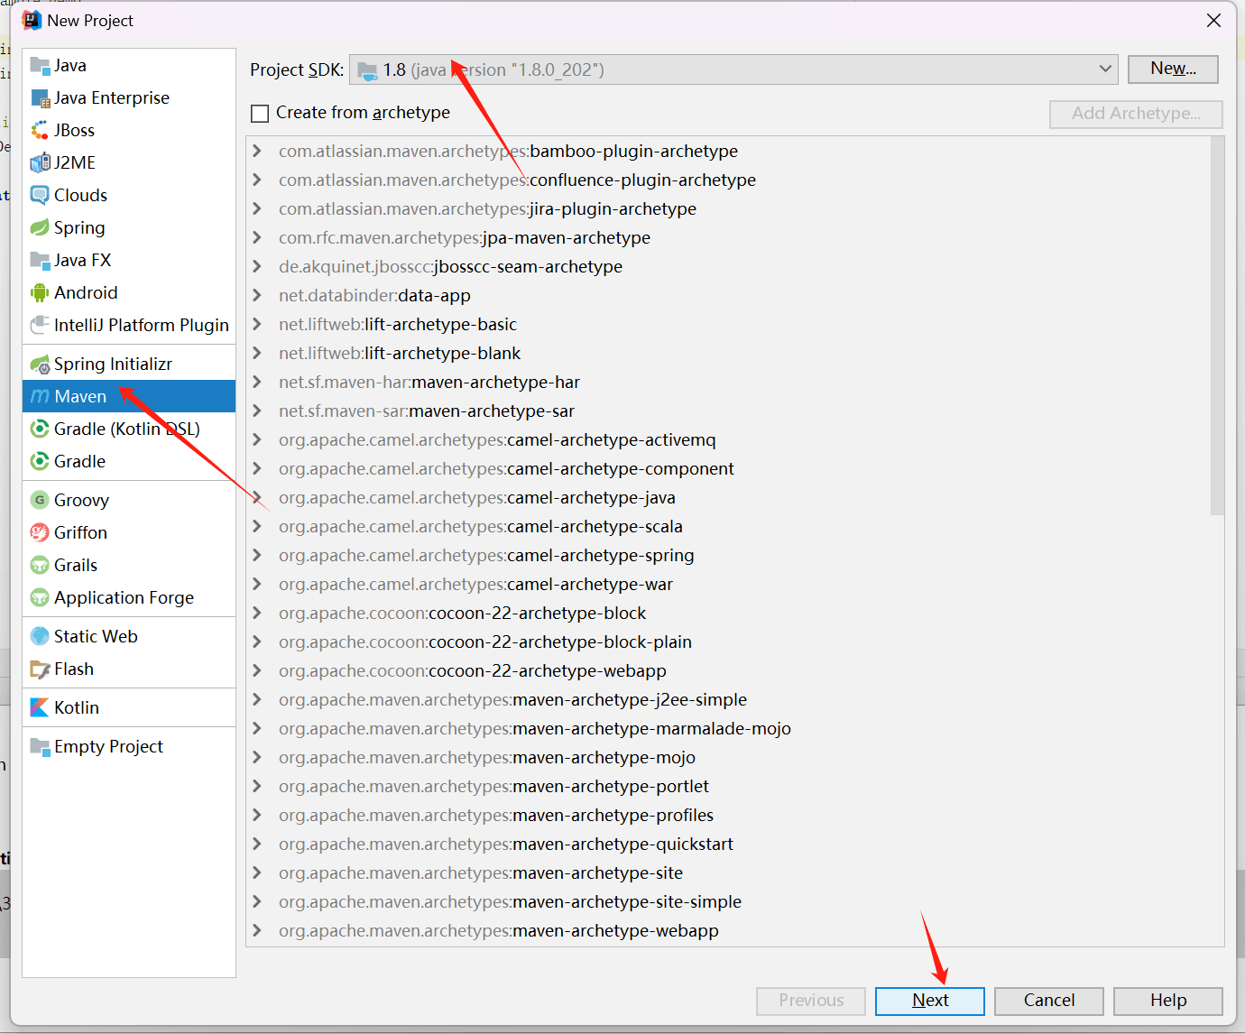Select maven-archetype-webapp in list
The width and height of the screenshot is (1245, 1034).
pos(728,930)
